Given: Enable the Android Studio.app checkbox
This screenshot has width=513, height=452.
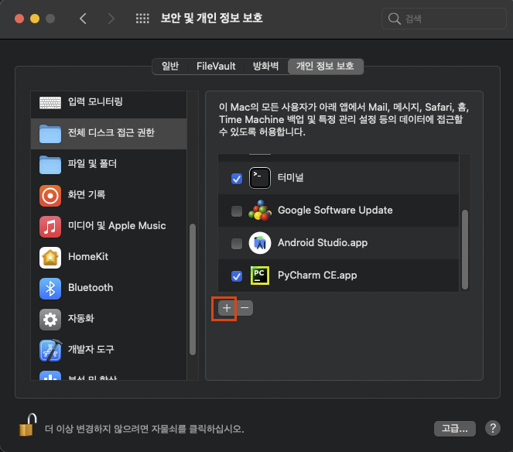Looking at the screenshot, I should pyautogui.click(x=237, y=244).
